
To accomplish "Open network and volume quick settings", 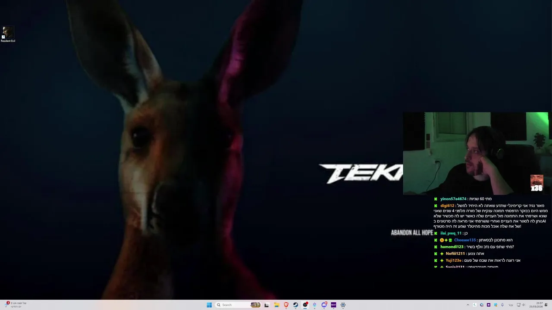I will 521,305.
